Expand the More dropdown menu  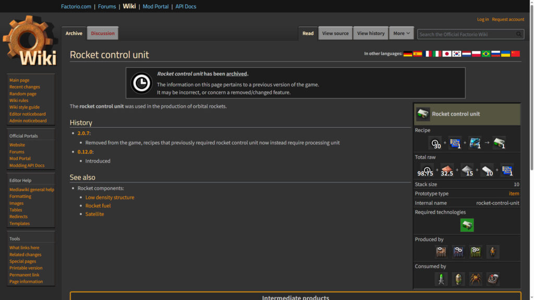(x=401, y=33)
